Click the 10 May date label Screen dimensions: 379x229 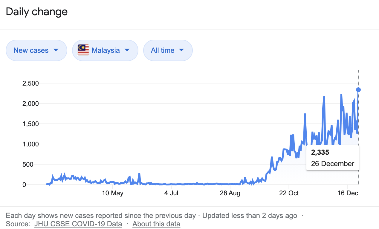pos(113,193)
